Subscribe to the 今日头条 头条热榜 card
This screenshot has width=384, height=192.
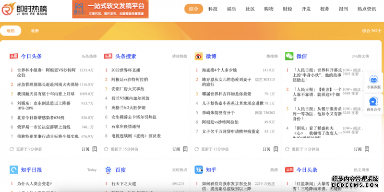click(85, 149)
